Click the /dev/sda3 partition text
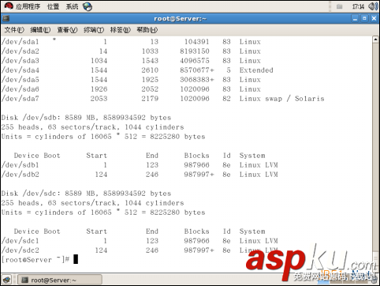The height and width of the screenshot is (286, 380). point(20,61)
